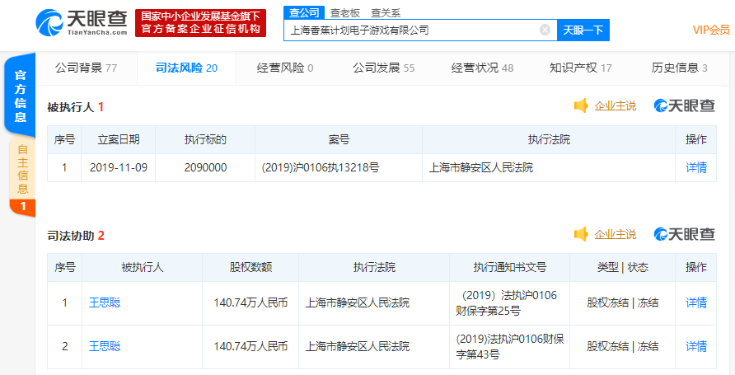The image size is (735, 375).
Task: Click the 天眼一下 search button
Action: pos(583,30)
